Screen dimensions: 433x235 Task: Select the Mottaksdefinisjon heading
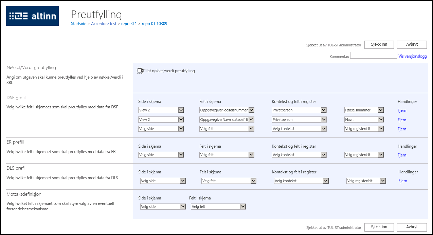click(x=24, y=194)
